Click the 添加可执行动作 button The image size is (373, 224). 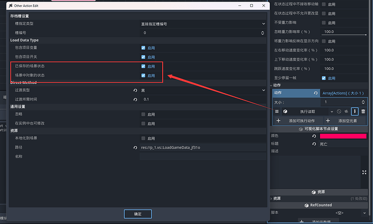click(x=299, y=121)
